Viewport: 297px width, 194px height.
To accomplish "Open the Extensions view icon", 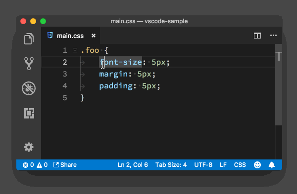I will (29, 113).
